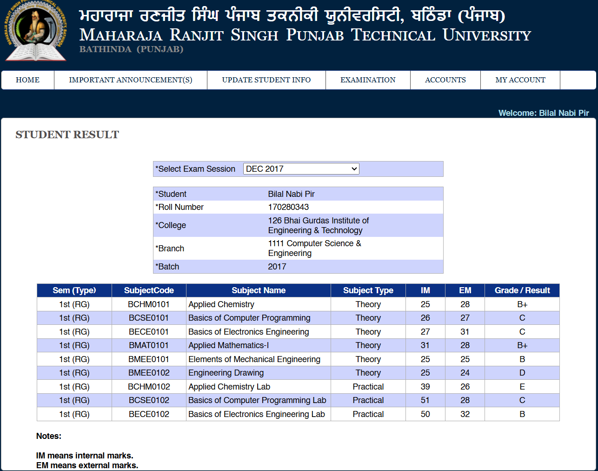Open IMPORTANT ANNOUNCEMENT(S) menu
This screenshot has height=471, width=598.
(130, 80)
